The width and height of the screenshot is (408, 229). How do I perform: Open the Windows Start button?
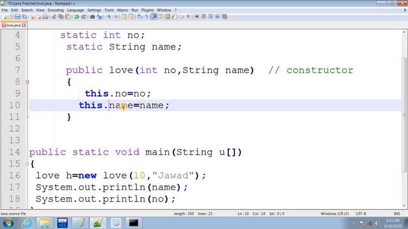tap(8, 223)
